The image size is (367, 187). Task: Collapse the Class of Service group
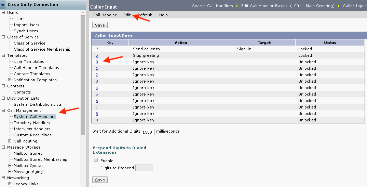click(x=3, y=37)
